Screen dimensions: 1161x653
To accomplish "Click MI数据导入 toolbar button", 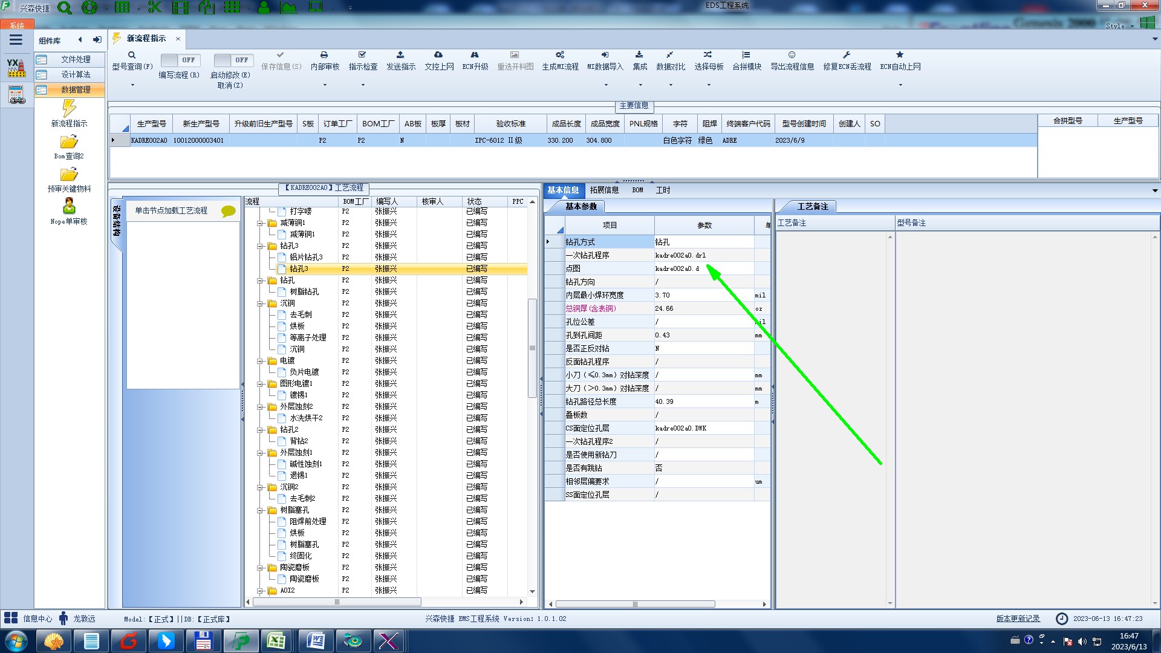I will 605,60.
